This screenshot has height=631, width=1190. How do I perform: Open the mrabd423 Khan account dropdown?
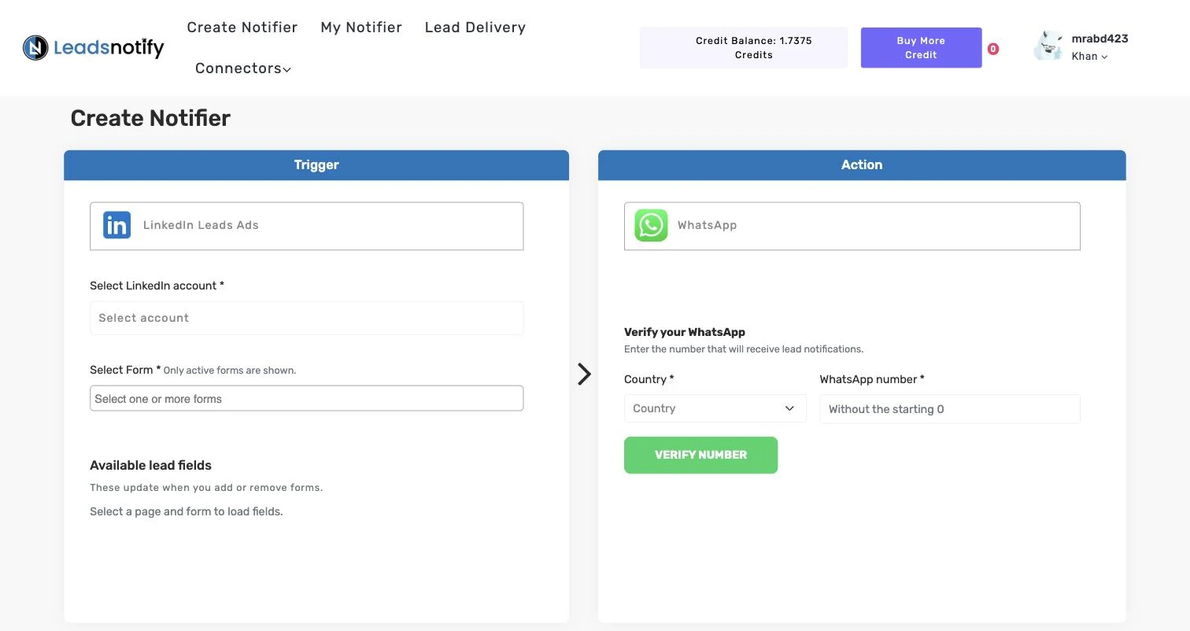click(1099, 47)
